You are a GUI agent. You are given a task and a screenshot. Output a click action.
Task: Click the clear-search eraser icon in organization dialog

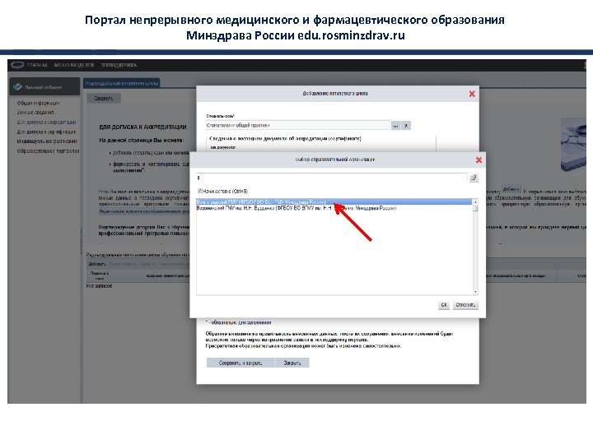tap(473, 178)
